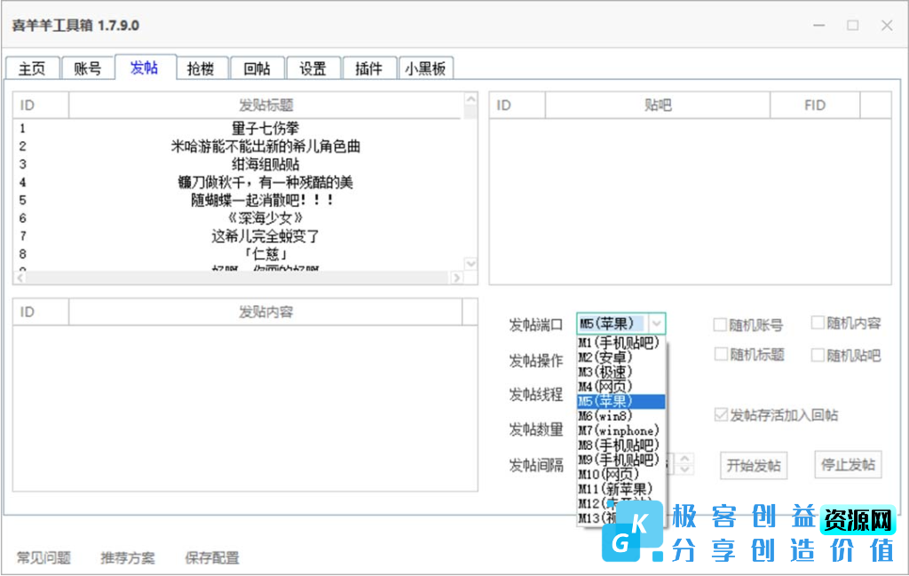Open the 回帖 tab
Image resolution: width=909 pixels, height=576 pixels.
tap(257, 67)
